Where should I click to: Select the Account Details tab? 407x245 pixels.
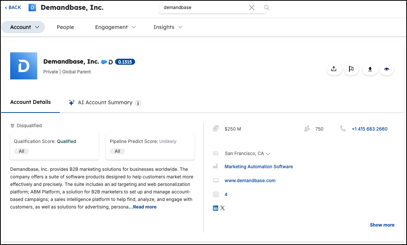click(30, 102)
